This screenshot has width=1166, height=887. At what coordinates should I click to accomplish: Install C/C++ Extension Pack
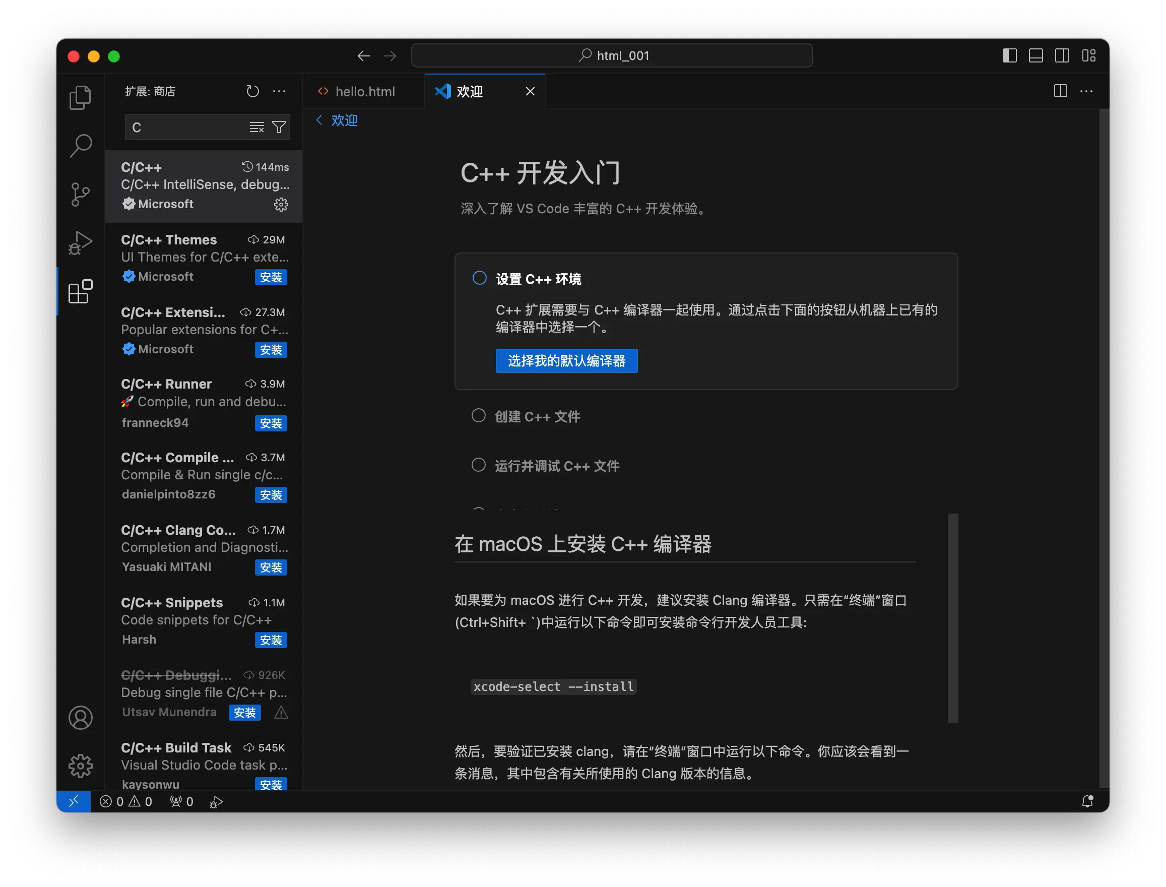pos(271,350)
